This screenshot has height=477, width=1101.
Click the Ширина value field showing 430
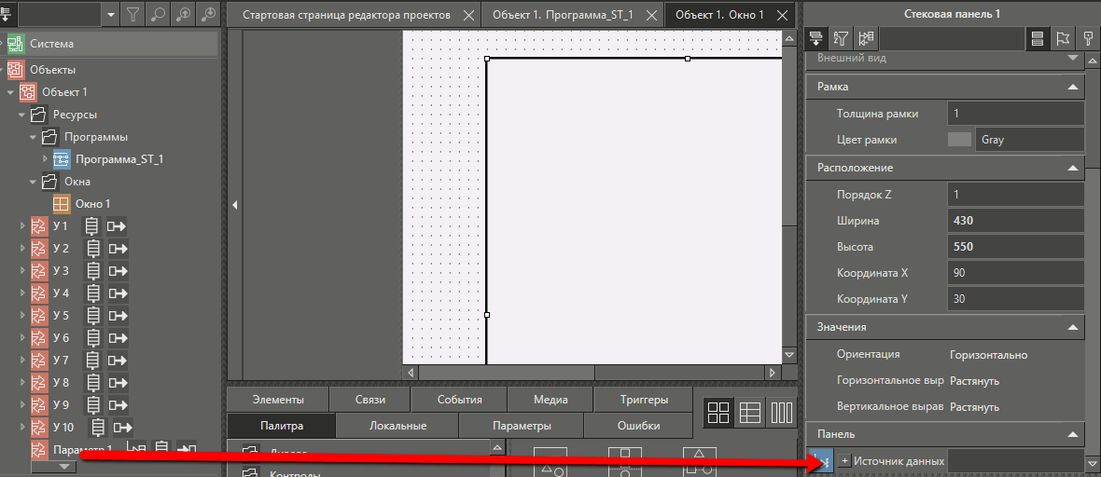click(1013, 222)
